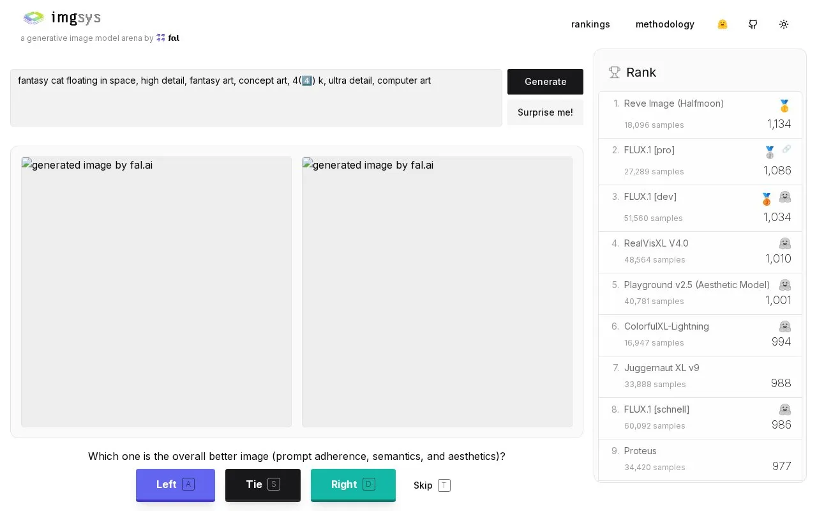817x511 pixels.
Task: Click the RealVisXL V4.0 model name
Action: (x=656, y=243)
